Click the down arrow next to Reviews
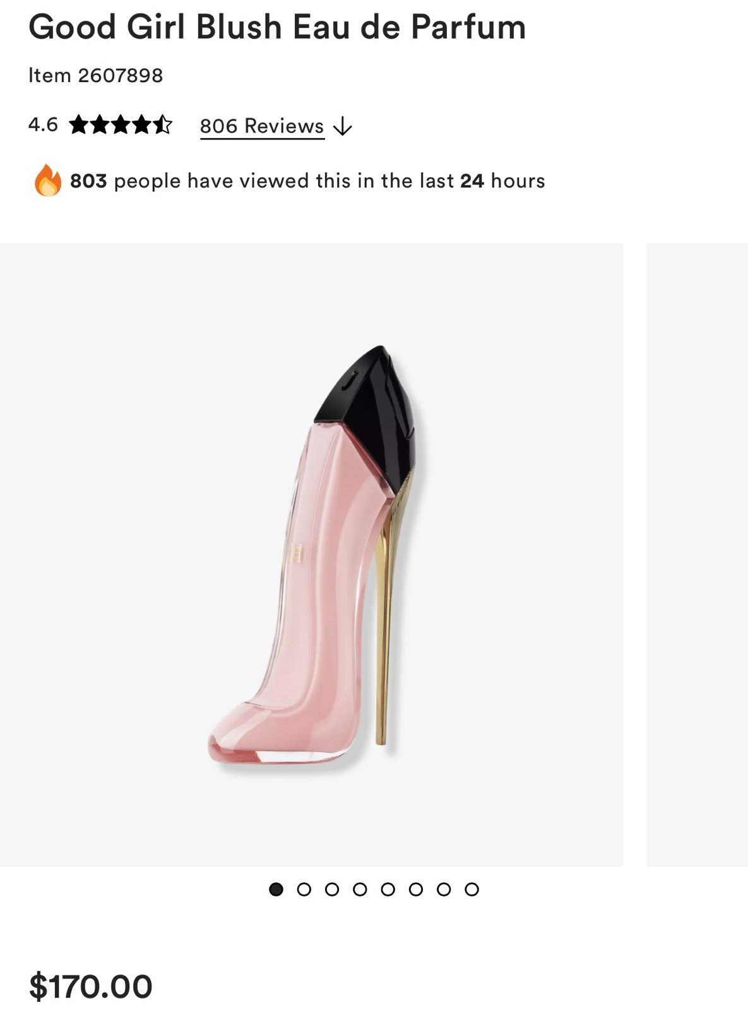Screen dimensions: 748x1010 (x=343, y=126)
